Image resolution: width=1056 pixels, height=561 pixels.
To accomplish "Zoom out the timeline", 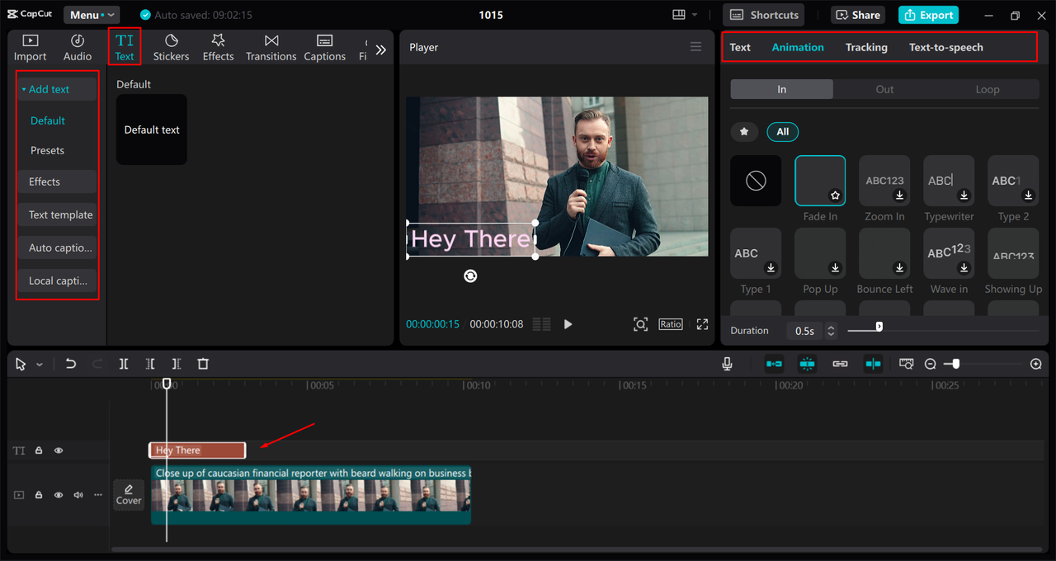I will [930, 364].
